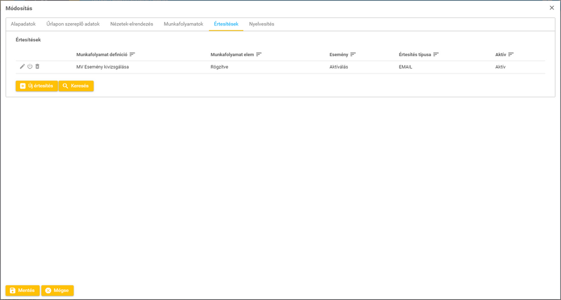
Task: Save changes with the Mentés button
Action: click(x=22, y=291)
